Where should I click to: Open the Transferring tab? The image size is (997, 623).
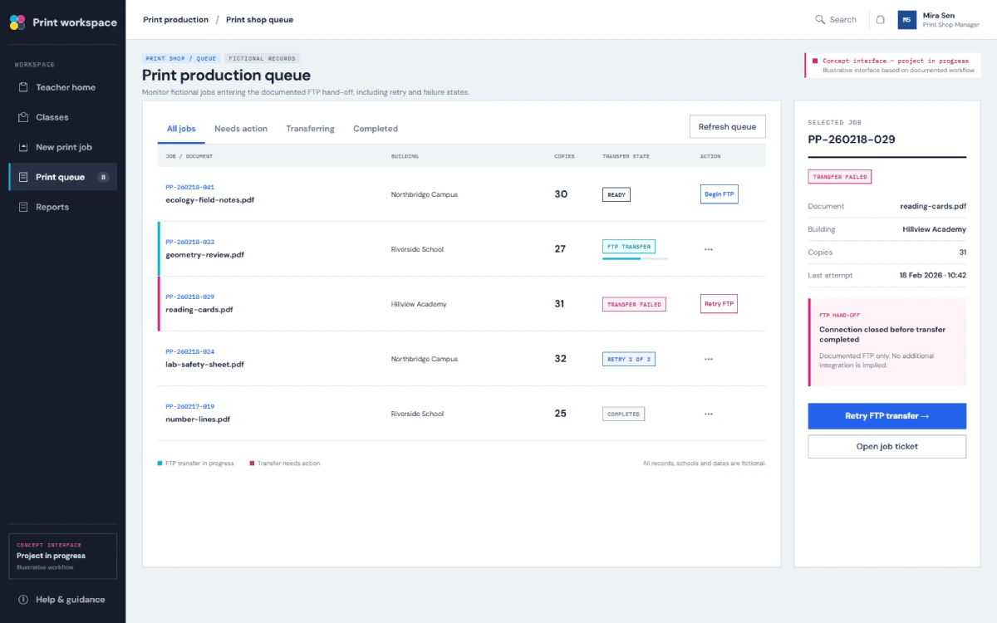(x=310, y=129)
